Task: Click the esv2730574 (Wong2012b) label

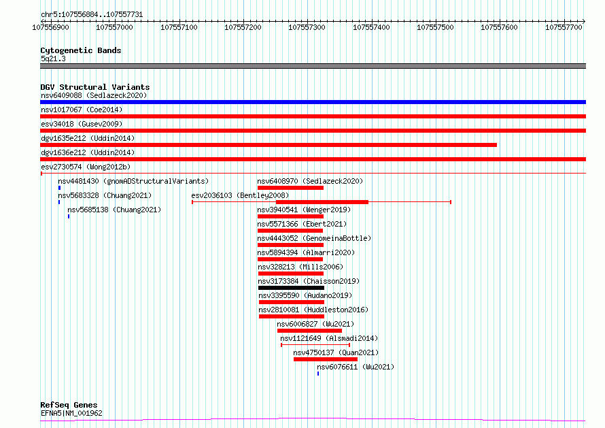Action: coord(86,167)
